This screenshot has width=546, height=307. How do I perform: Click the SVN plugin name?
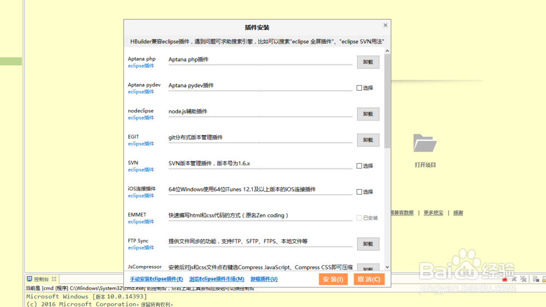133,162
